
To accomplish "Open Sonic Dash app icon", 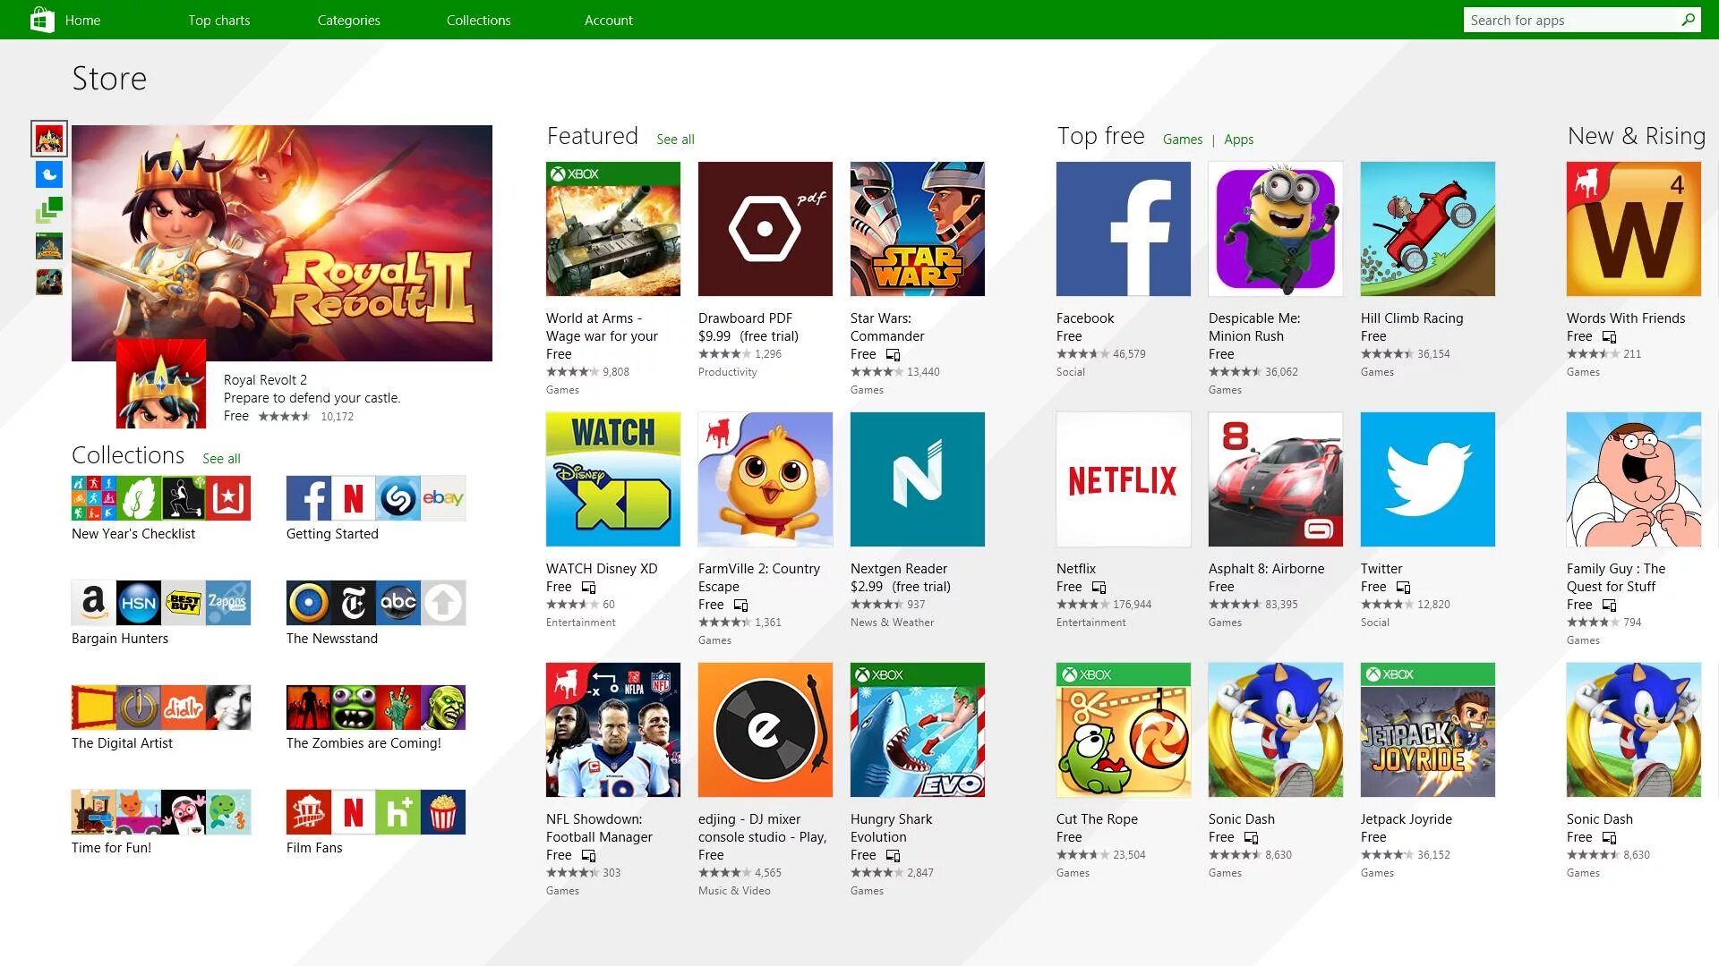I will 1275,729.
